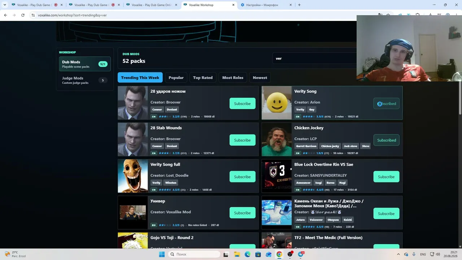462x260 pixels.
Task: Open Verity Song full pack thumbnail
Action: (x=133, y=176)
